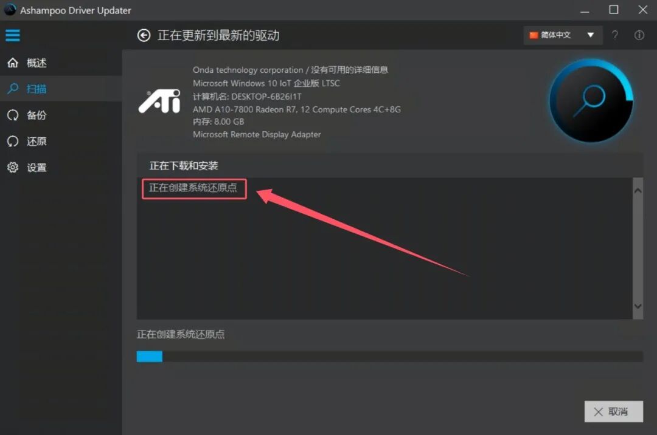Image resolution: width=657 pixels, height=435 pixels.
Task: Close the Ashampoo Driver Updater window
Action: click(x=643, y=10)
